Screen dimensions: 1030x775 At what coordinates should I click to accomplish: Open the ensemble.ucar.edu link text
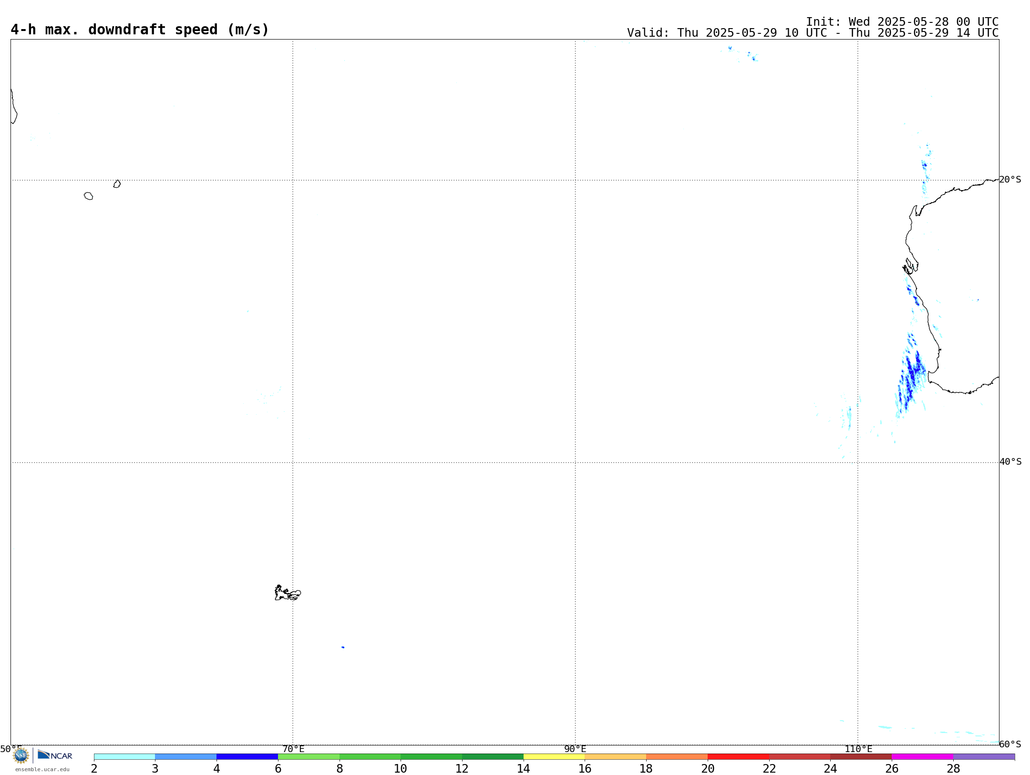point(42,769)
